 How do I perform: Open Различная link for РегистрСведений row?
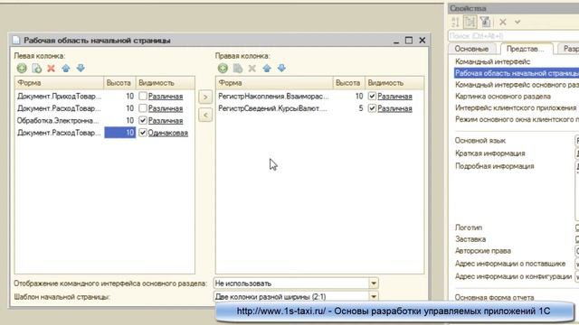click(x=394, y=108)
